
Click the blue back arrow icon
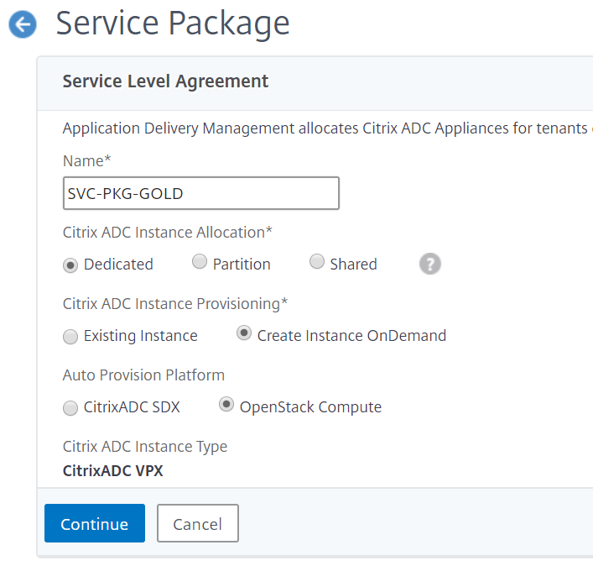[x=23, y=24]
